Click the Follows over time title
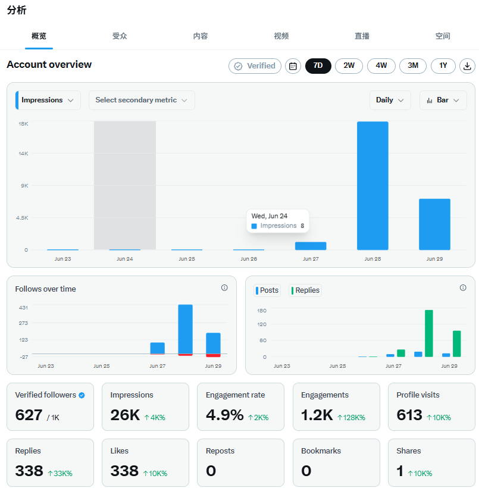The height and width of the screenshot is (488, 479). coord(45,289)
